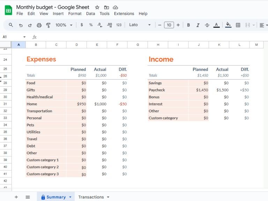Click the Income heading
This screenshot has height=201, width=268.
pyautogui.click(x=161, y=59)
